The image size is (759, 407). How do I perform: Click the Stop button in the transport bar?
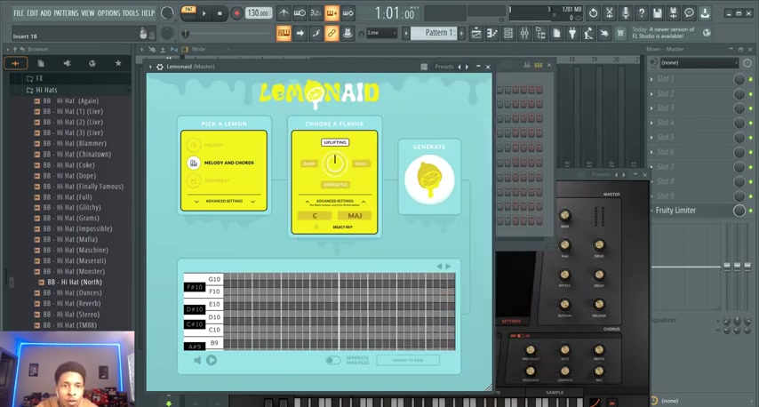[220, 13]
